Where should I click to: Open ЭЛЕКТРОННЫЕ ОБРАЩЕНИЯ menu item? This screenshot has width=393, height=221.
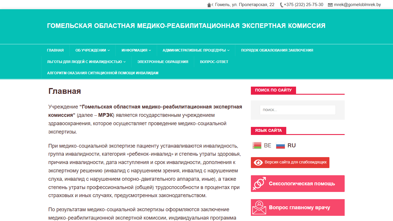pyautogui.click(x=163, y=62)
